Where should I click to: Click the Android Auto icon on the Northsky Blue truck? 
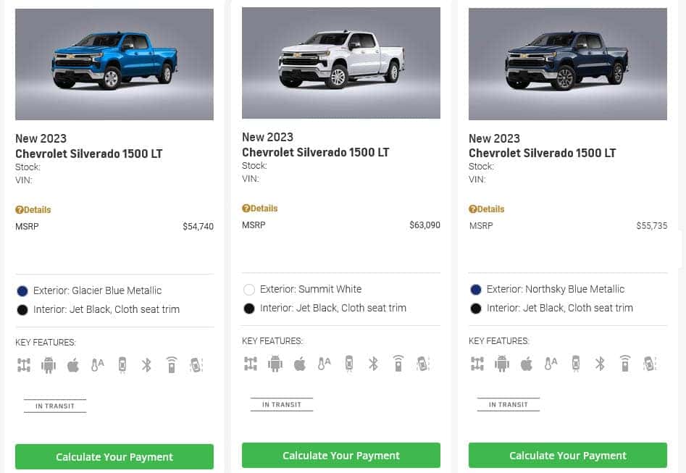pyautogui.click(x=501, y=364)
